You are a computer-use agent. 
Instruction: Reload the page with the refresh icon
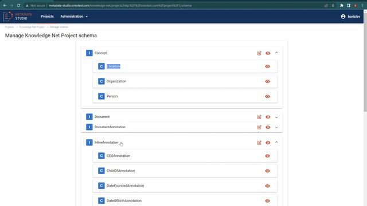pos(18,5)
